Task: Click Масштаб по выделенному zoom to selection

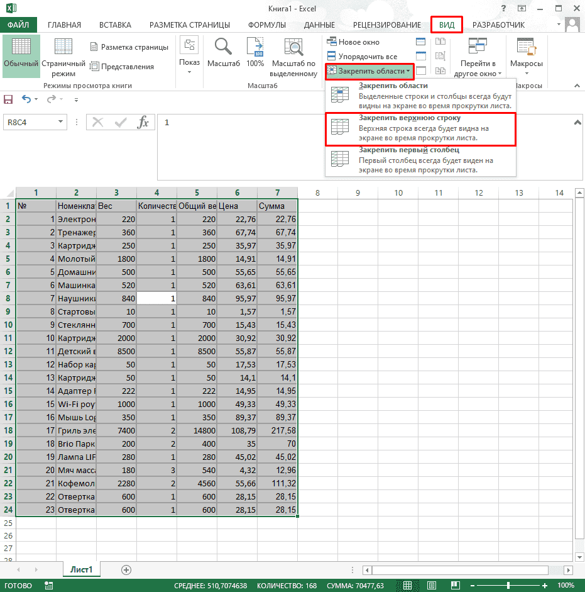Action: click(x=293, y=57)
